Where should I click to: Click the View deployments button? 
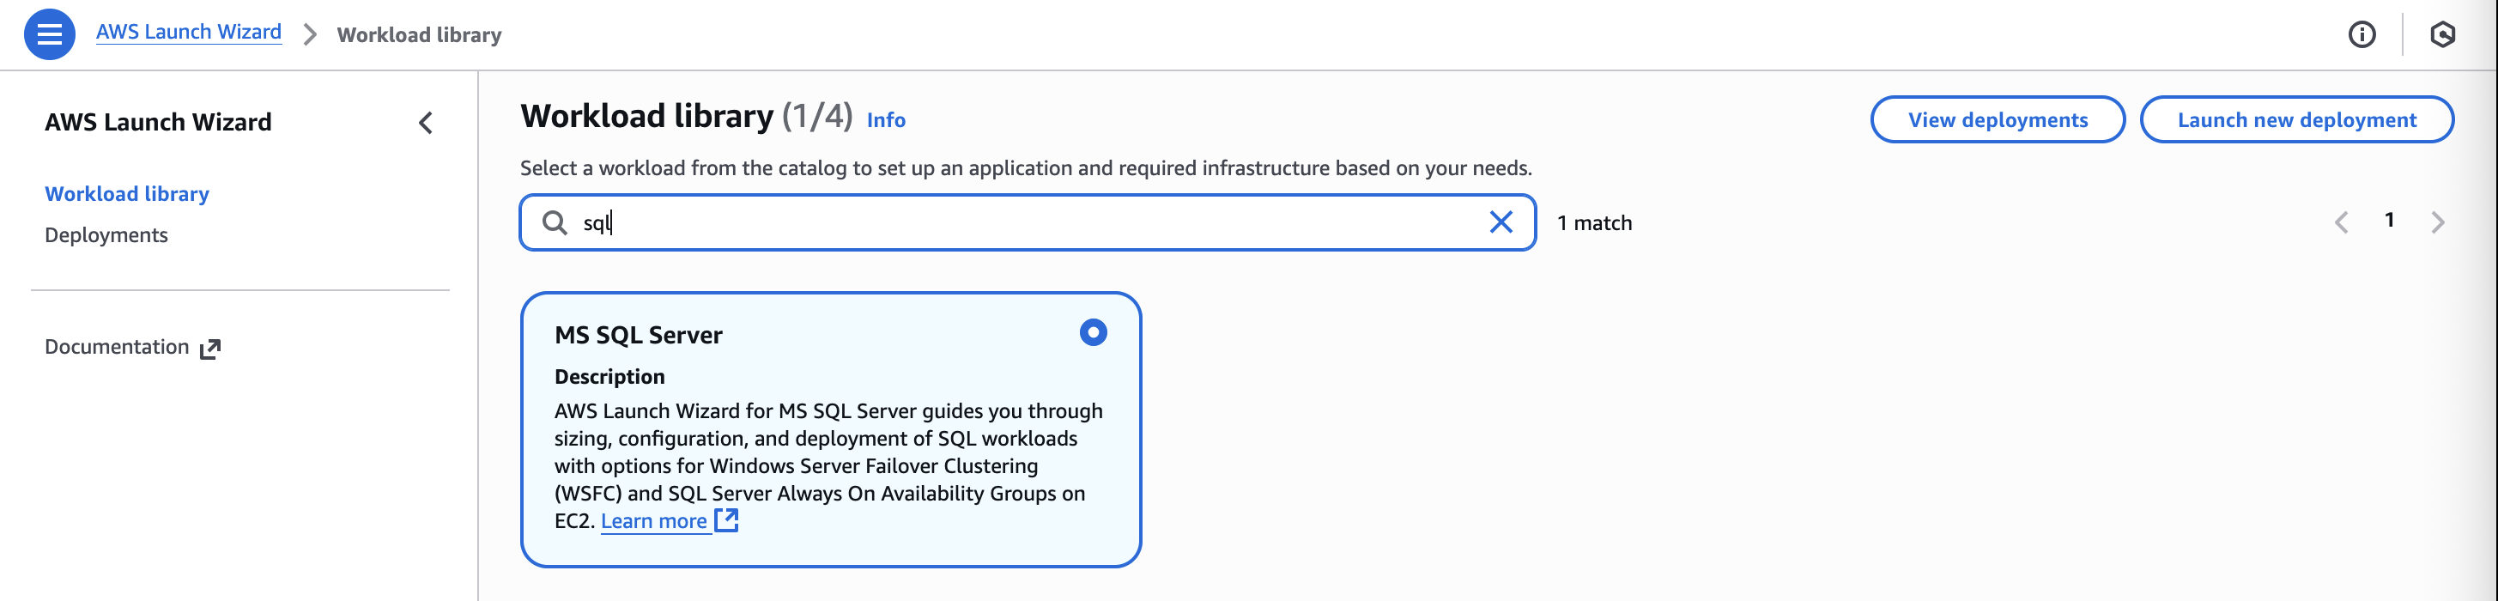pos(1998,119)
